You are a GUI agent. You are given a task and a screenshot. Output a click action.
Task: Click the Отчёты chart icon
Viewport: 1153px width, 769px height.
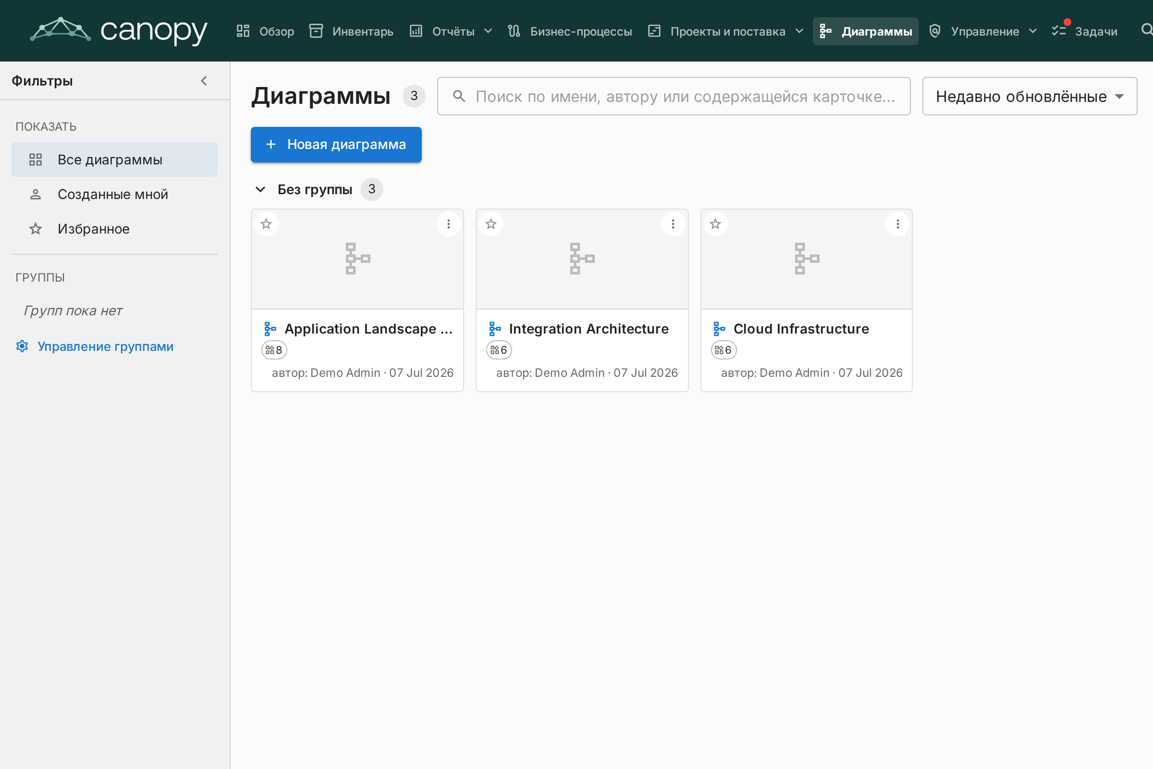click(x=416, y=31)
